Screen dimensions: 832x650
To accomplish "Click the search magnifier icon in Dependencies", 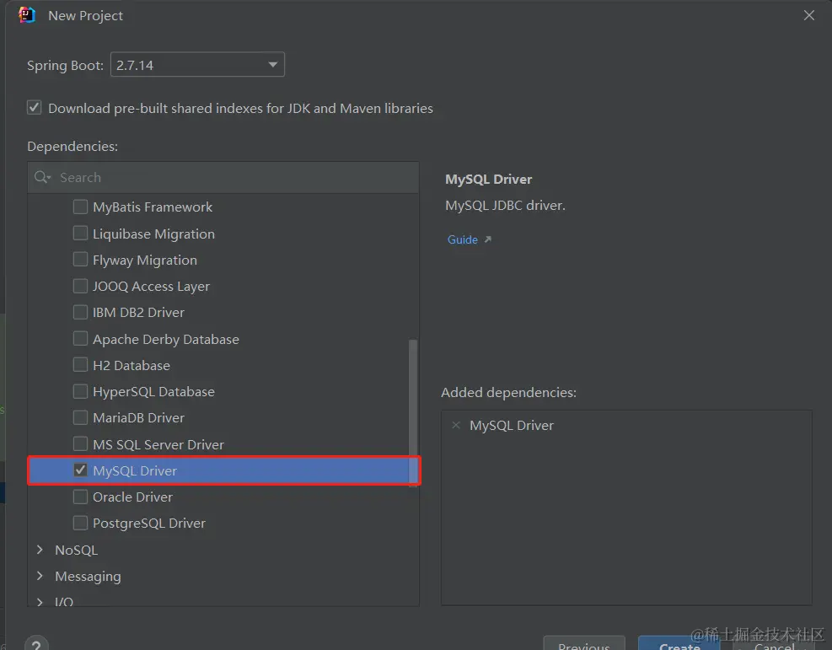I will 42,177.
